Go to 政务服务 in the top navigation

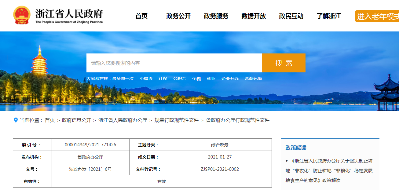216,16
